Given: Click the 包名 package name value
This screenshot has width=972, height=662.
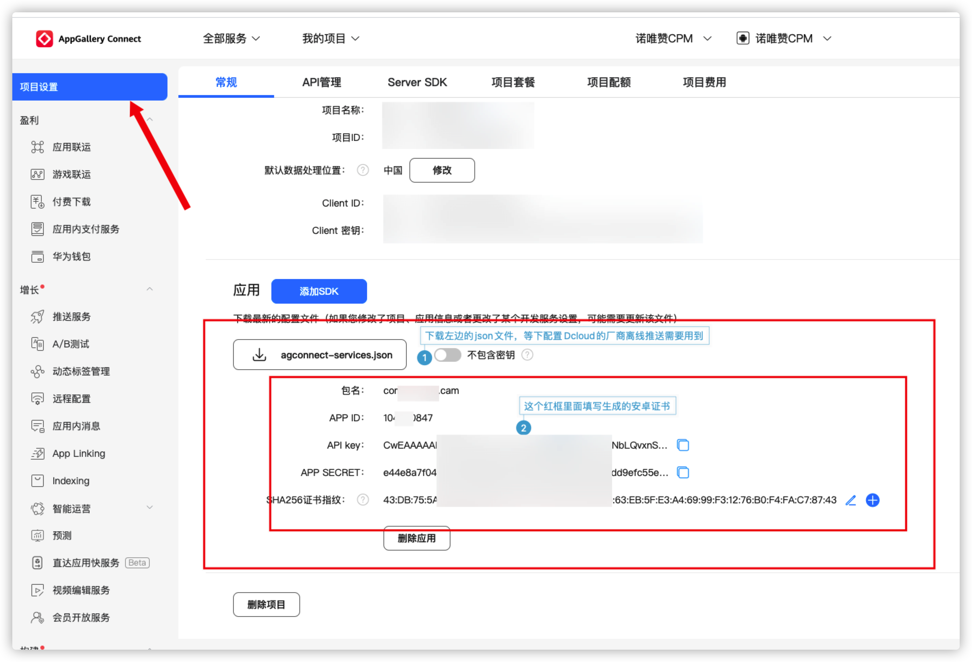Looking at the screenshot, I should (421, 390).
